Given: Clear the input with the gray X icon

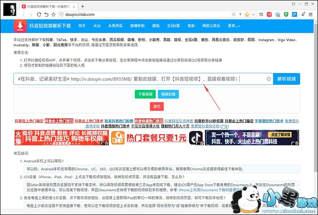Looking at the screenshot, I should 269,79.
